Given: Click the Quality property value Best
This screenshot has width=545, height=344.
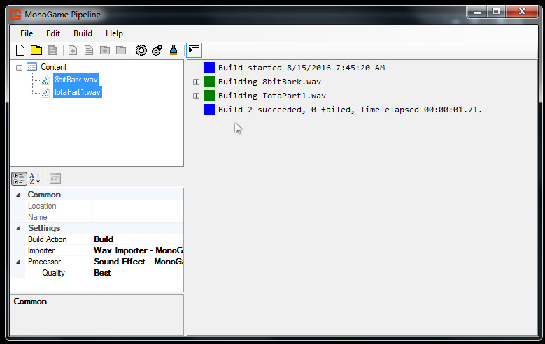Looking at the screenshot, I should 137,273.
